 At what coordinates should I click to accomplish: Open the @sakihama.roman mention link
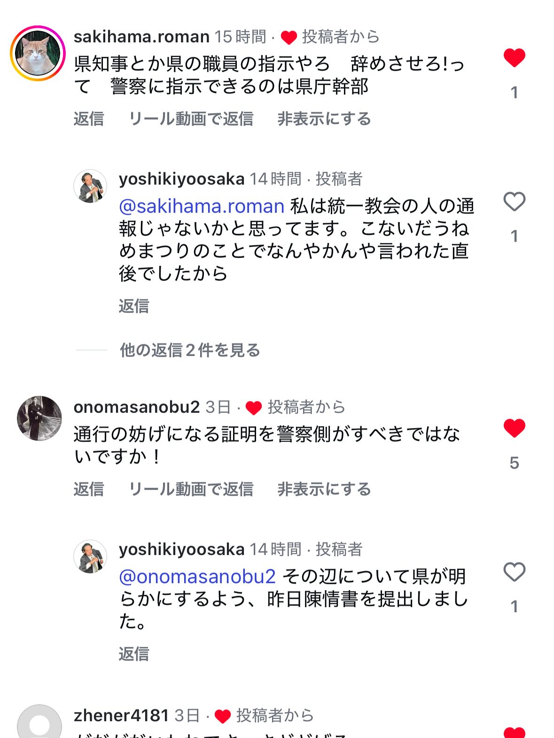[202, 206]
